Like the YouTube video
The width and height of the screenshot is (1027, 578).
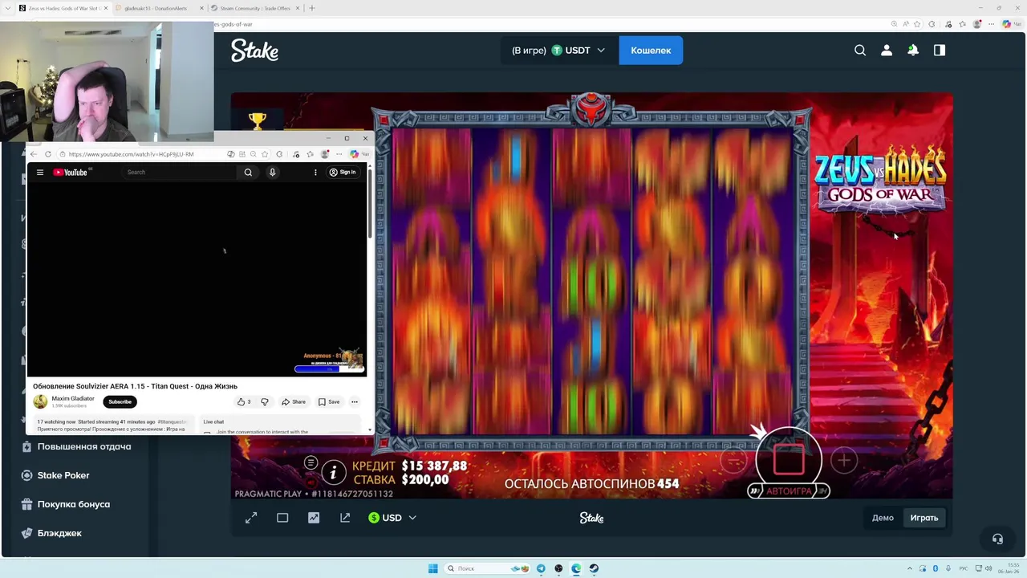point(243,401)
